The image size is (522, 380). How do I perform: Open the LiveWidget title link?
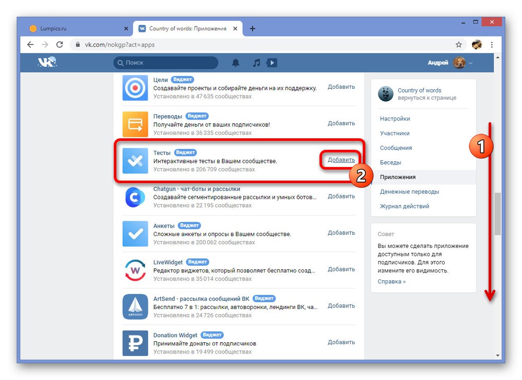[168, 262]
